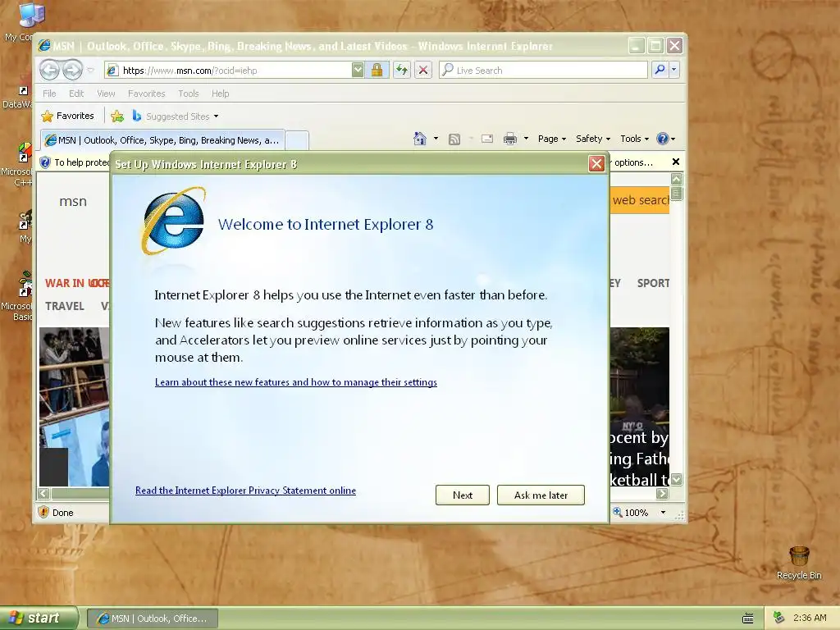This screenshot has height=630, width=840.
Task: Click the on-screen keyboard tray icon
Action: click(748, 619)
